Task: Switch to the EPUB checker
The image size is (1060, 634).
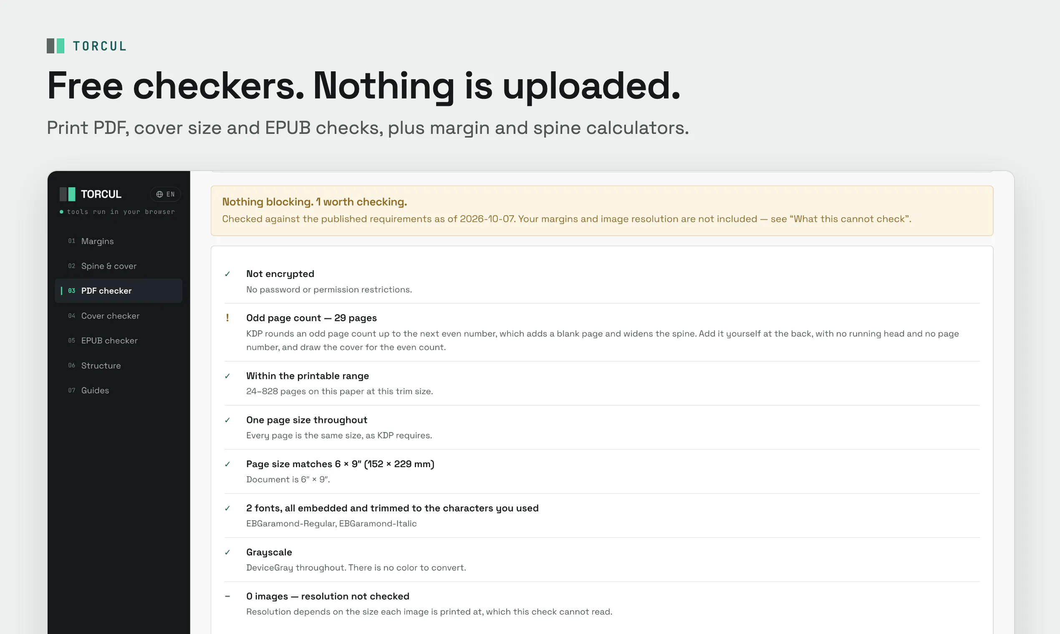Action: (119, 340)
